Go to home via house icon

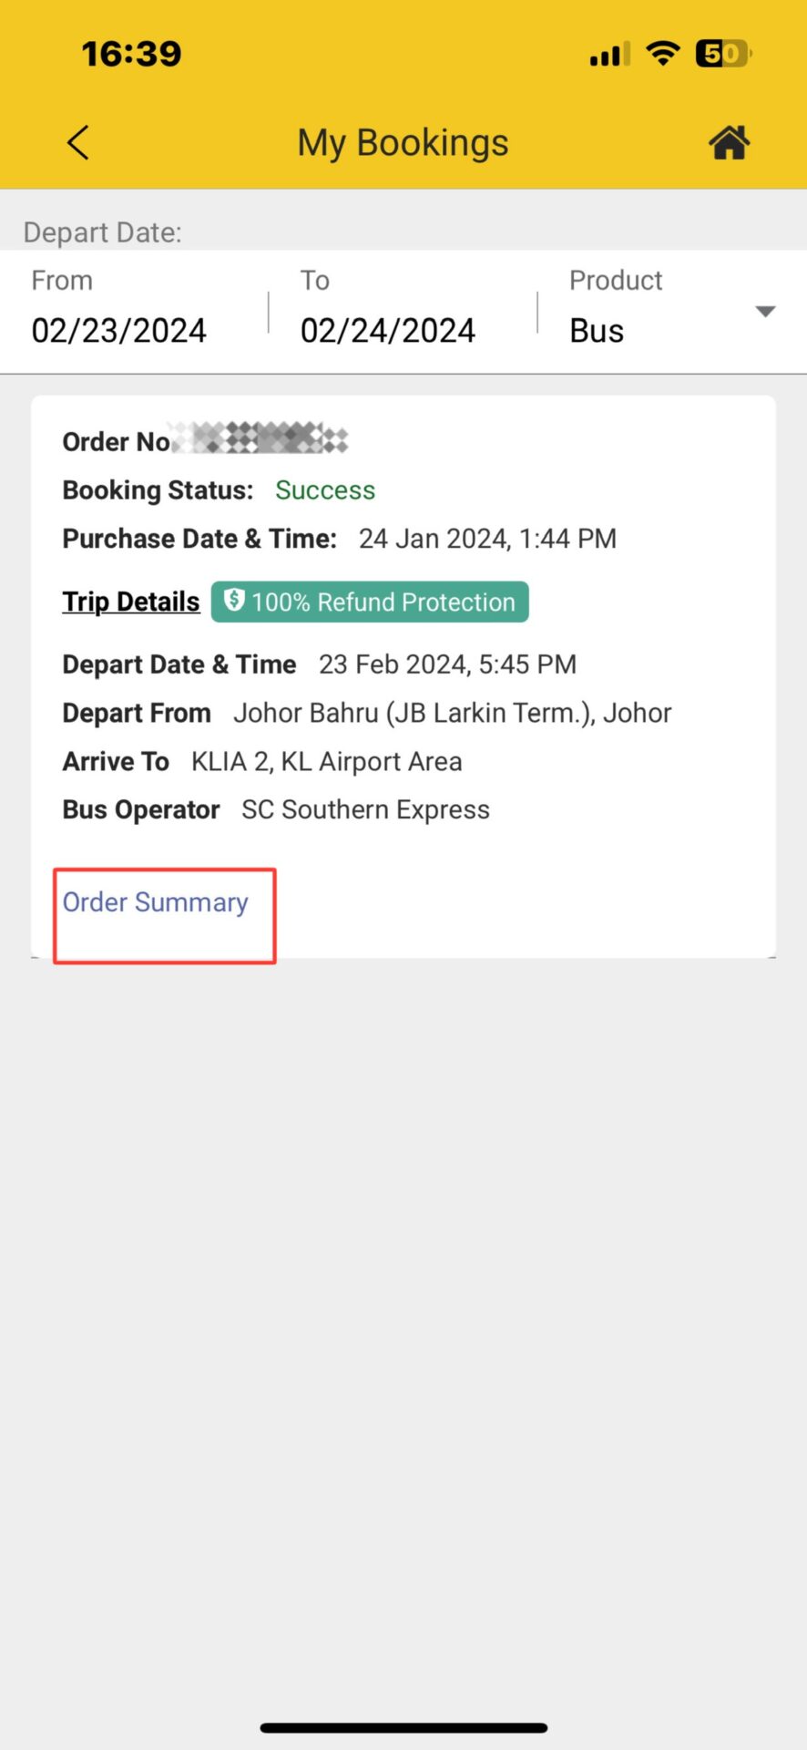click(x=729, y=143)
